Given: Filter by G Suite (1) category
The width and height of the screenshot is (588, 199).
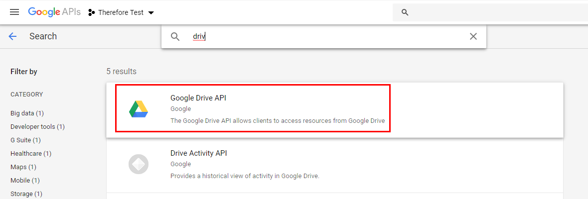Looking at the screenshot, I should click(25, 140).
